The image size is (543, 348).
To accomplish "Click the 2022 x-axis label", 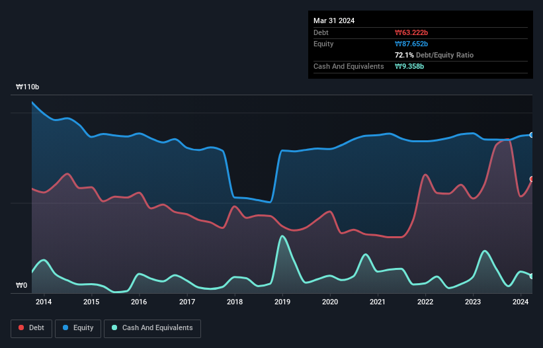I will tap(425, 302).
